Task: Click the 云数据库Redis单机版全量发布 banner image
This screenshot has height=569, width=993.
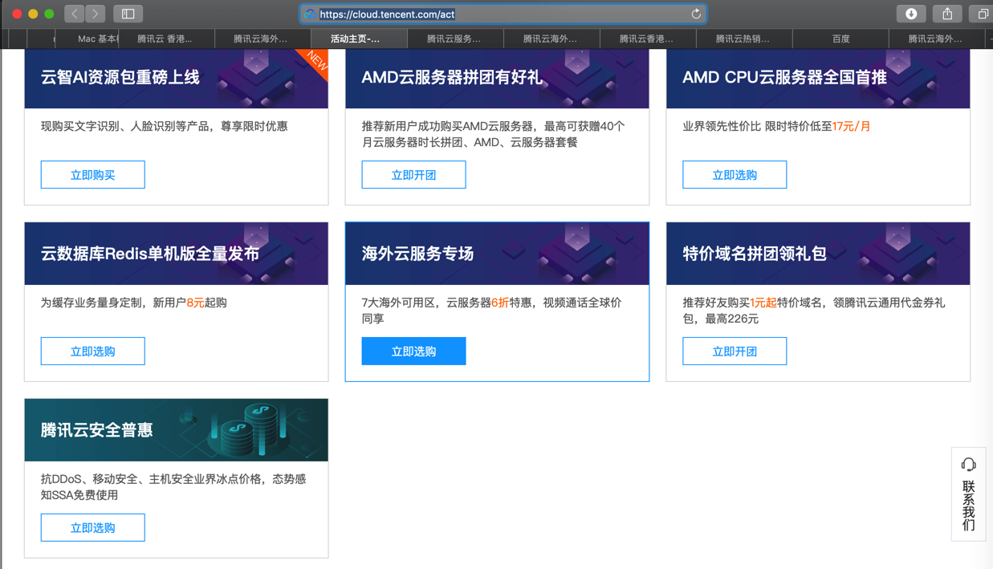Action: pos(176,254)
